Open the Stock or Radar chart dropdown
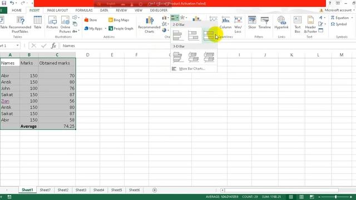 [184, 18]
